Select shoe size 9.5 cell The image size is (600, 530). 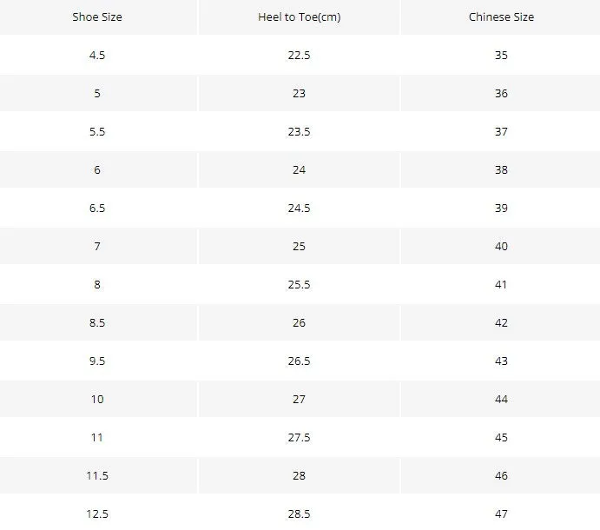[98, 361]
